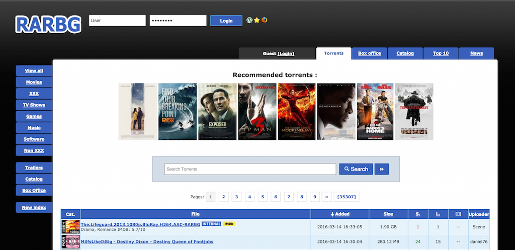515x250 pixels.
Task: Go to page 9
Action: (x=315, y=197)
